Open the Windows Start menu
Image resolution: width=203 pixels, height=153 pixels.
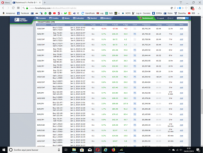click(4, 150)
